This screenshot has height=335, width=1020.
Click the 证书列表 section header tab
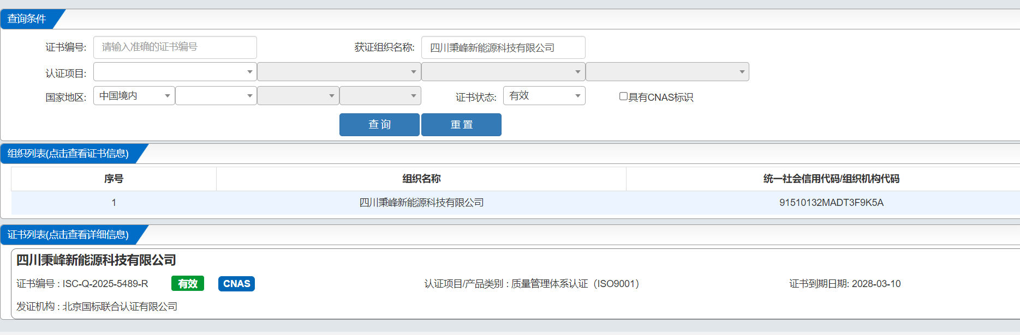point(68,235)
